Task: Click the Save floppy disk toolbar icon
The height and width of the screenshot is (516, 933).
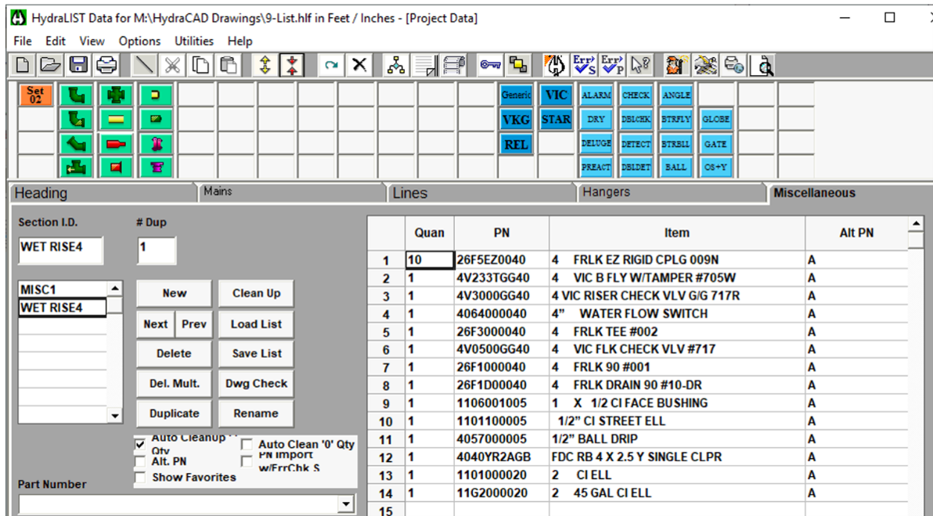Action: pos(78,65)
